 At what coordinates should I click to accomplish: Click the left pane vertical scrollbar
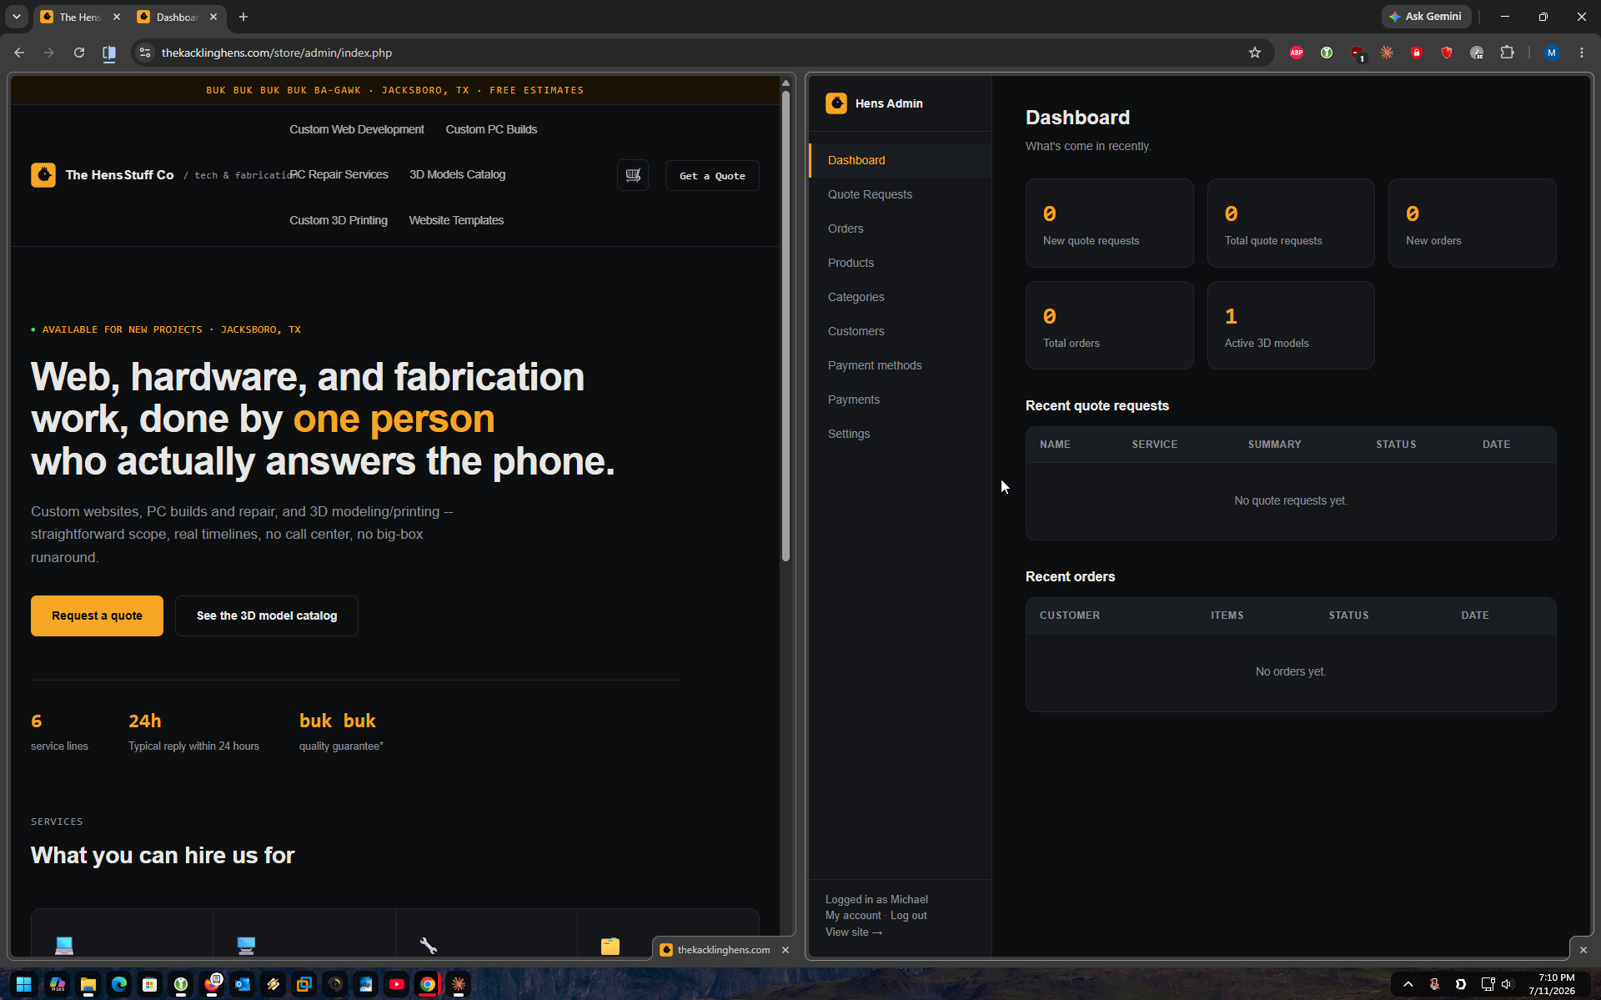click(x=785, y=325)
